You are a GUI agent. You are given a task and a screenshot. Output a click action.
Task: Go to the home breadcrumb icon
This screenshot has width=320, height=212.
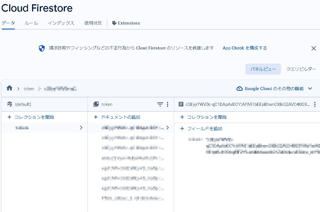click(x=9, y=88)
